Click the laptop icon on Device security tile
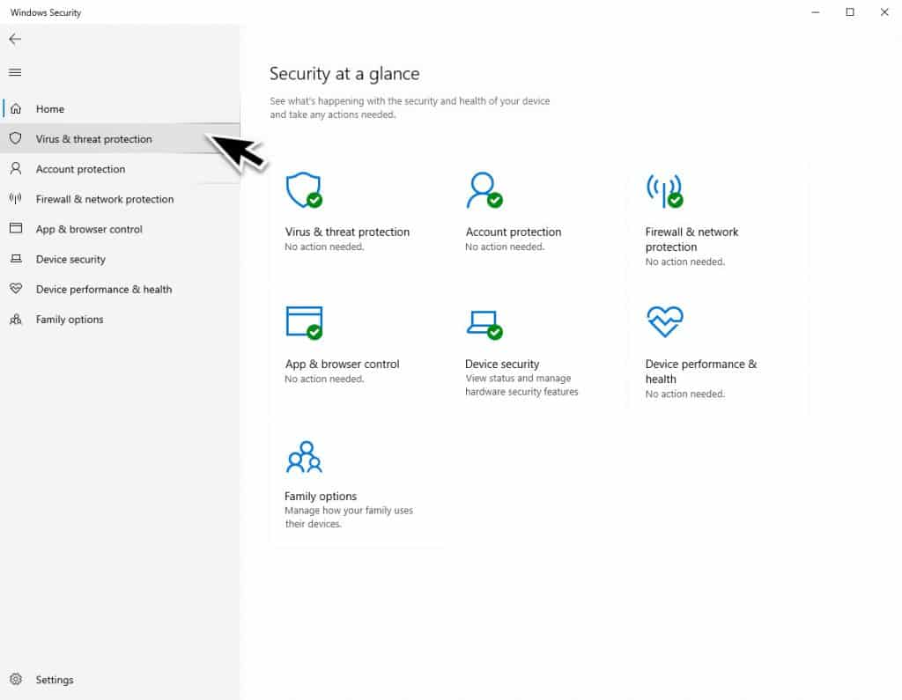Screen dimensions: 902x700 tap(484, 322)
